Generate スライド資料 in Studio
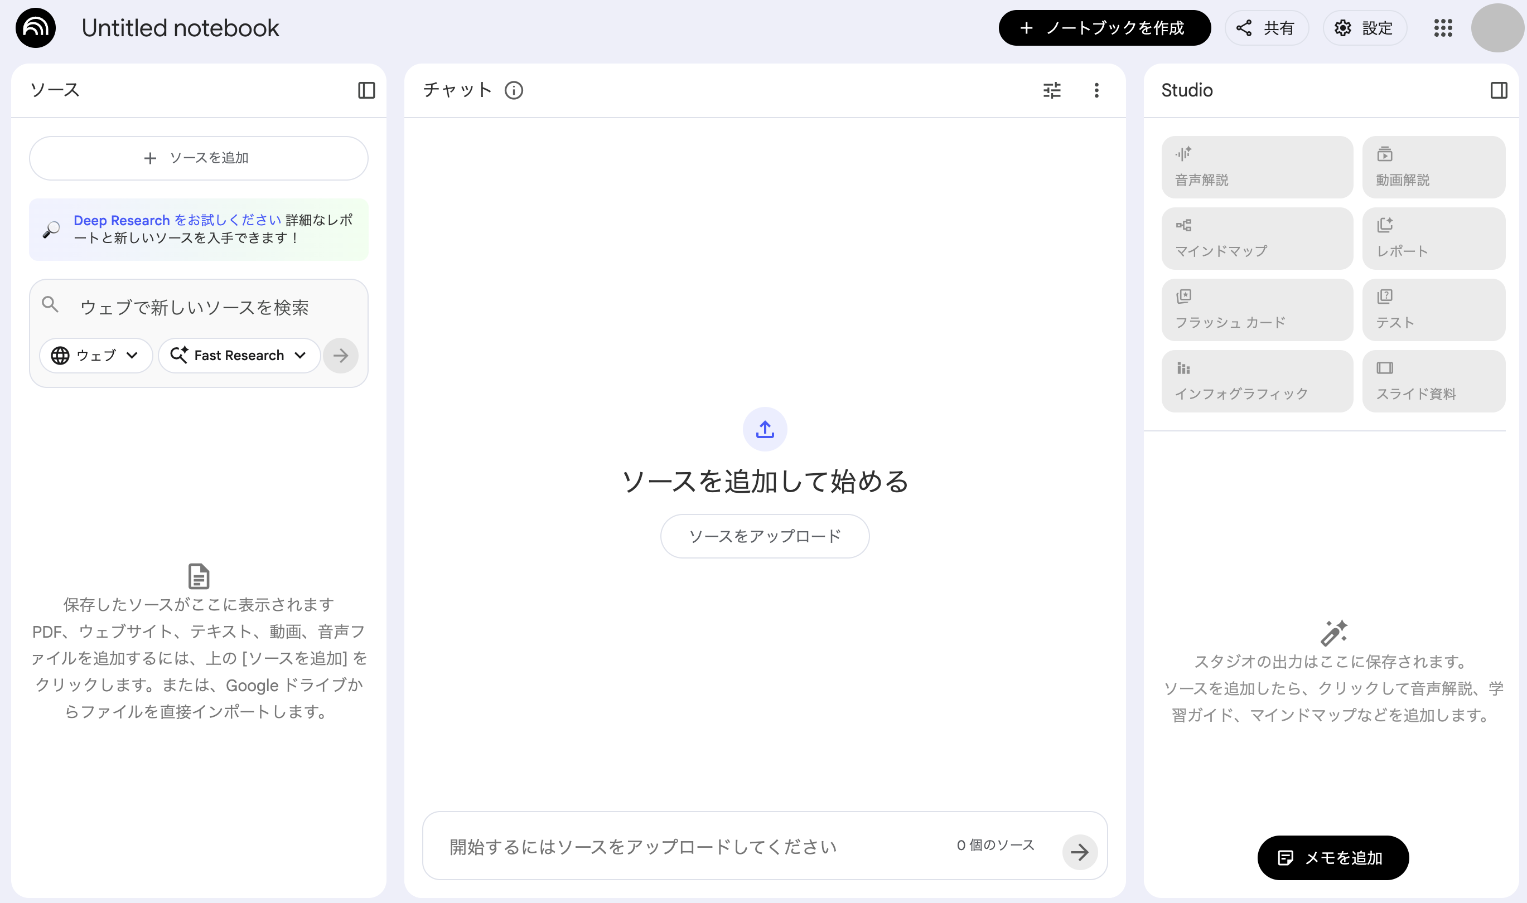The width and height of the screenshot is (1527, 903). click(x=1433, y=381)
